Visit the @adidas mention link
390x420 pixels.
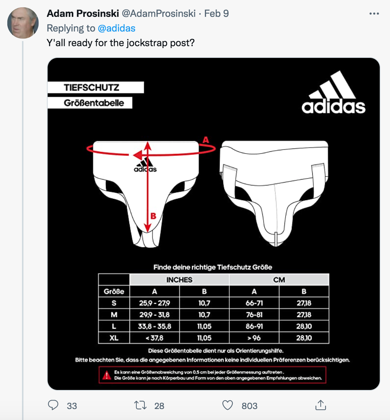(x=117, y=28)
